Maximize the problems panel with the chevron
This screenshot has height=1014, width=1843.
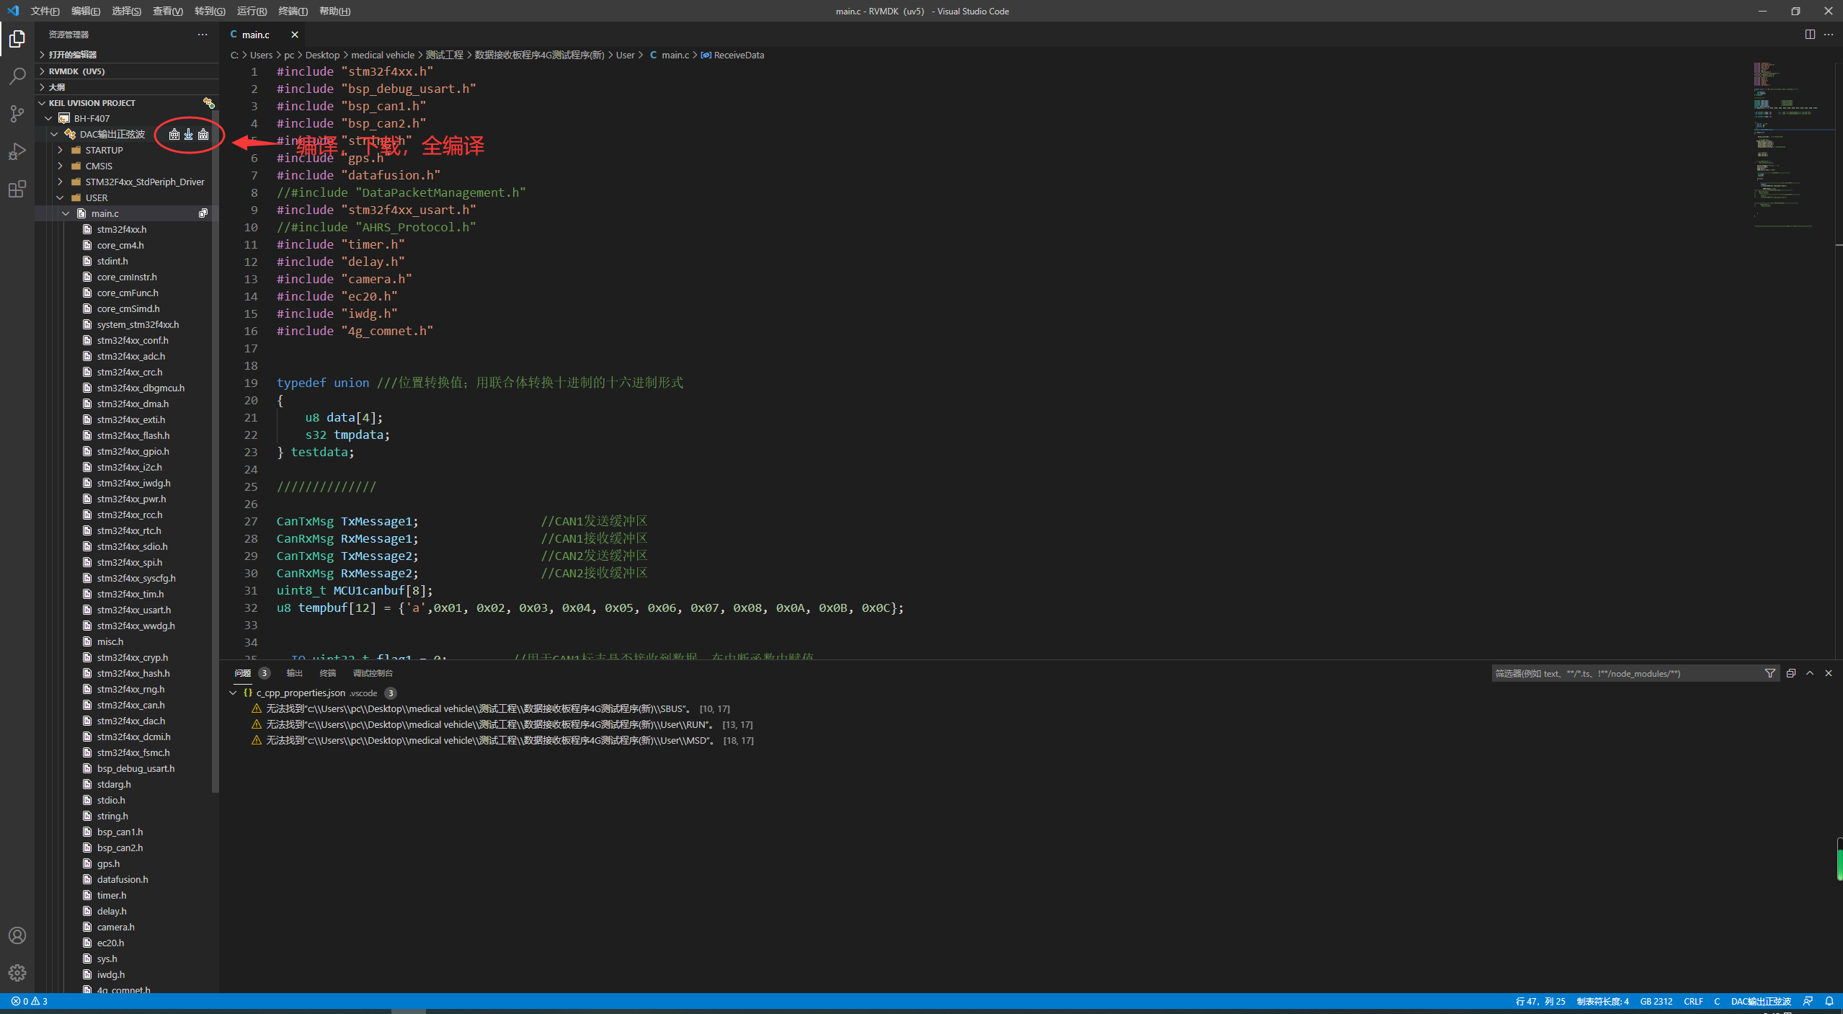pyautogui.click(x=1809, y=673)
